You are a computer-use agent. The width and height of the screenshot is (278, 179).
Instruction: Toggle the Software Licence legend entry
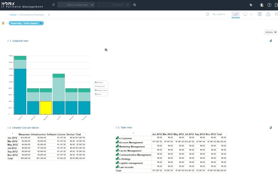pyautogui.click(x=101, y=90)
